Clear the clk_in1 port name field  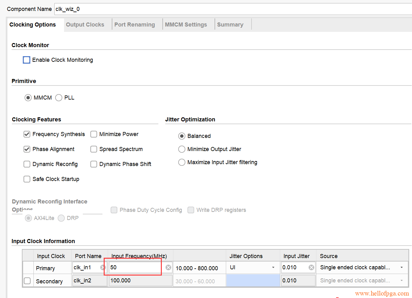(102, 267)
